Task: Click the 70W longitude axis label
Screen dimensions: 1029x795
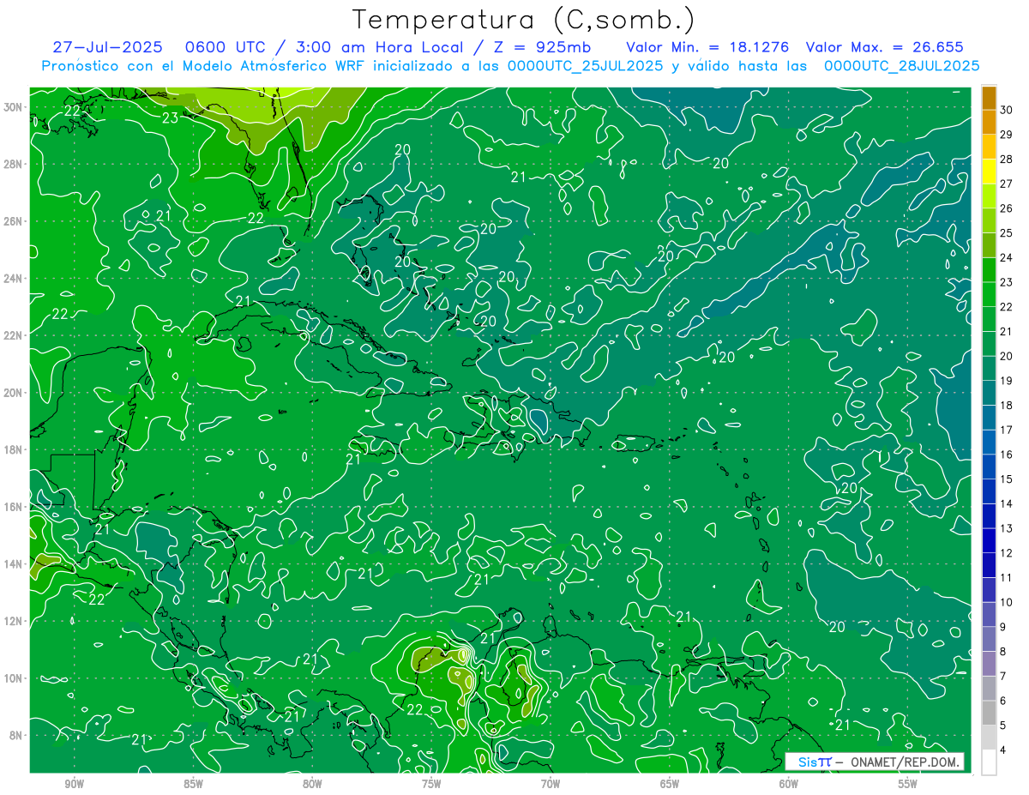Action: 551,785
